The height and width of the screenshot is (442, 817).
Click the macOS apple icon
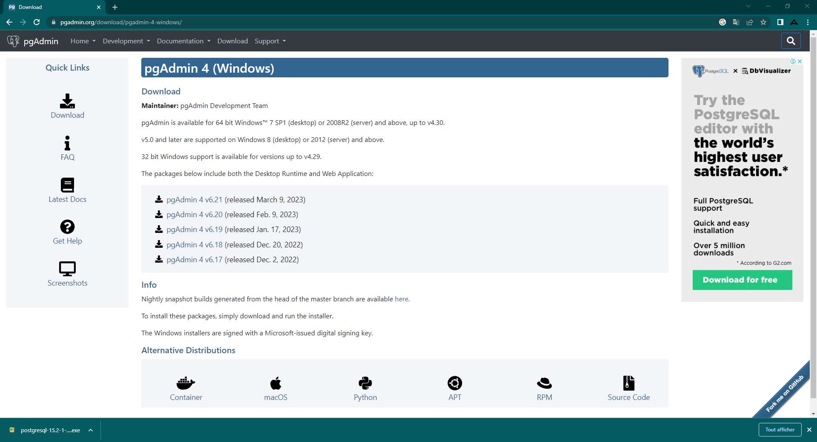[276, 383]
